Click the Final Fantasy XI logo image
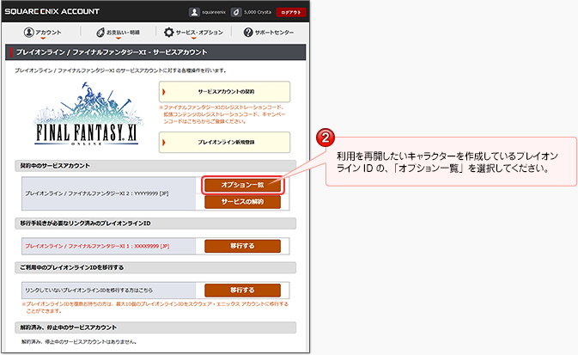 point(87,113)
